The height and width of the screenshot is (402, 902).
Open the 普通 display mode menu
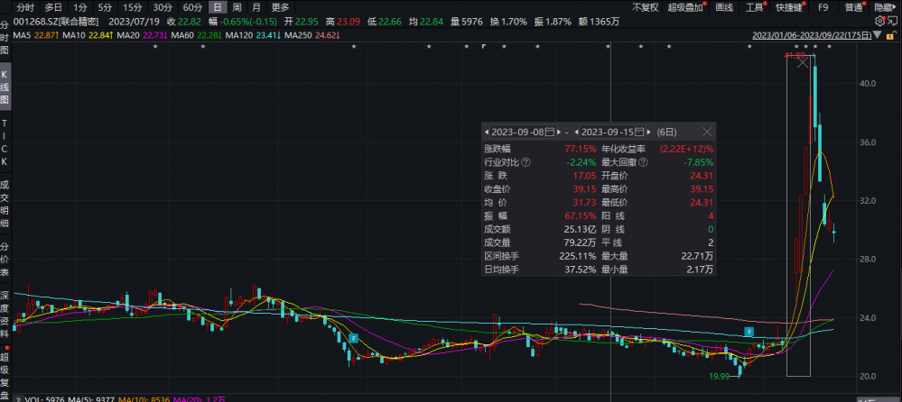pos(853,7)
